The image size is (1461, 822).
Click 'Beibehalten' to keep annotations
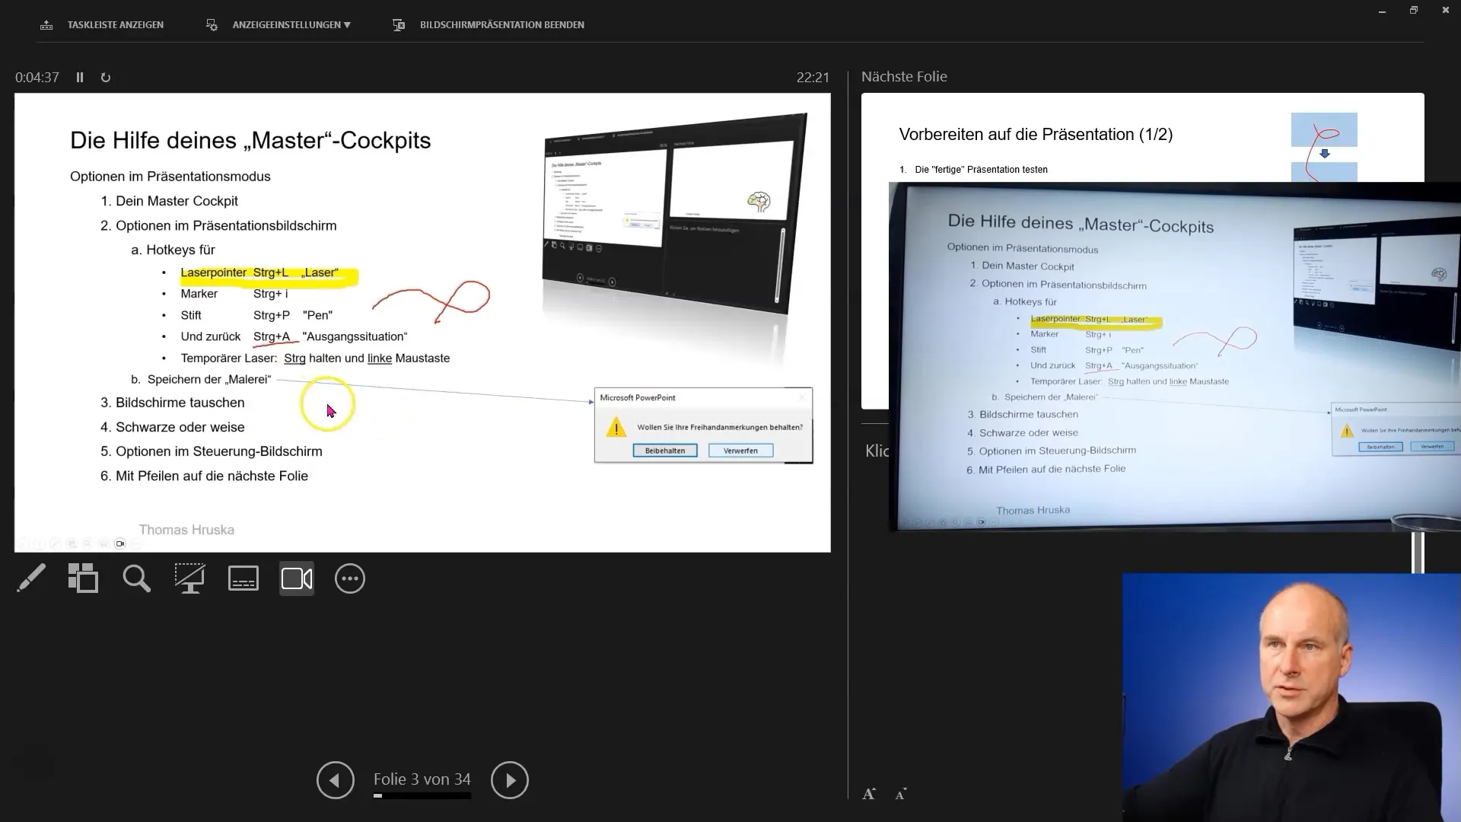(664, 450)
